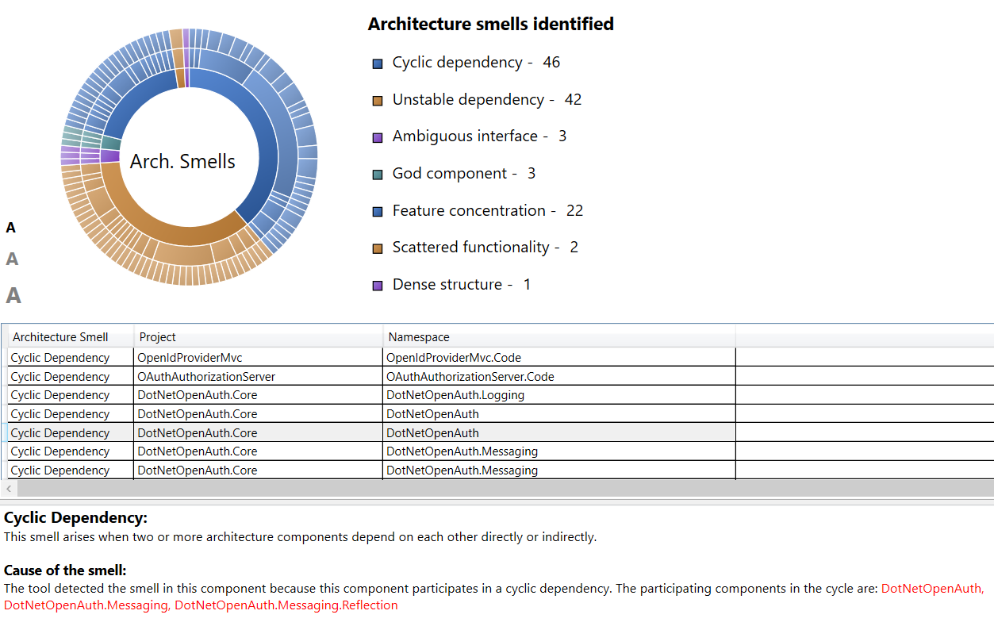Click the Cyclic dependency legend marker
994x626 pixels.
(377, 62)
